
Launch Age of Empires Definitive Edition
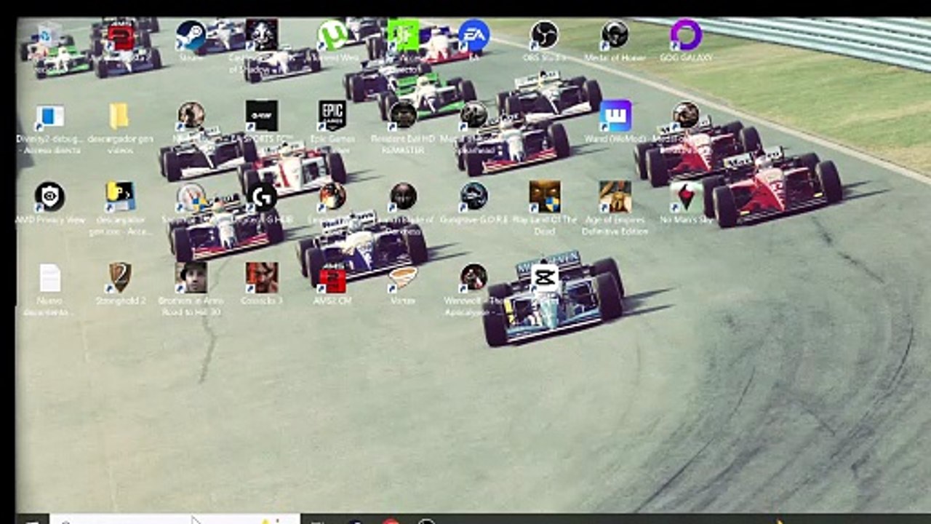pos(615,196)
